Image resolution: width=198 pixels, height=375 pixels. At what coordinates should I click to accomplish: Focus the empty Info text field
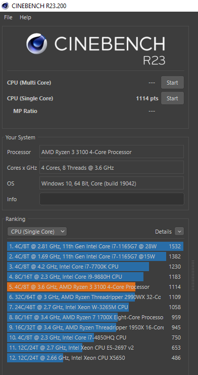point(112,199)
